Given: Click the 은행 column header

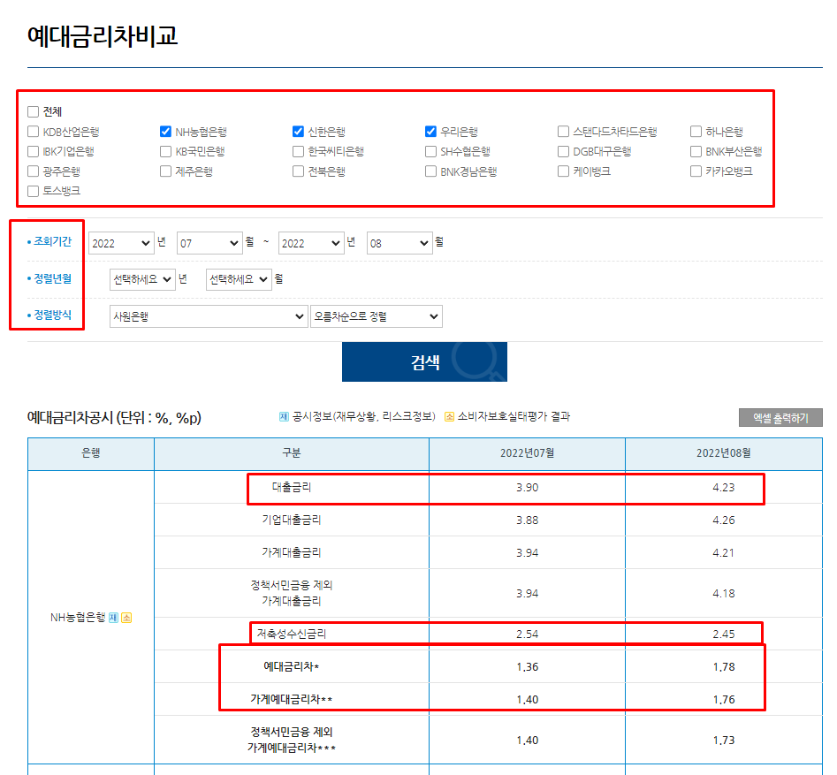Looking at the screenshot, I should [x=91, y=453].
